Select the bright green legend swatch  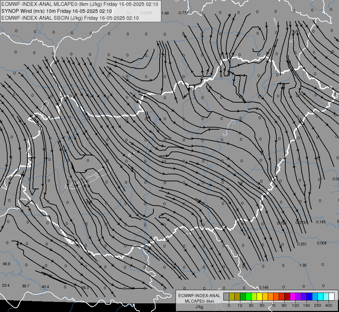pos(249,296)
